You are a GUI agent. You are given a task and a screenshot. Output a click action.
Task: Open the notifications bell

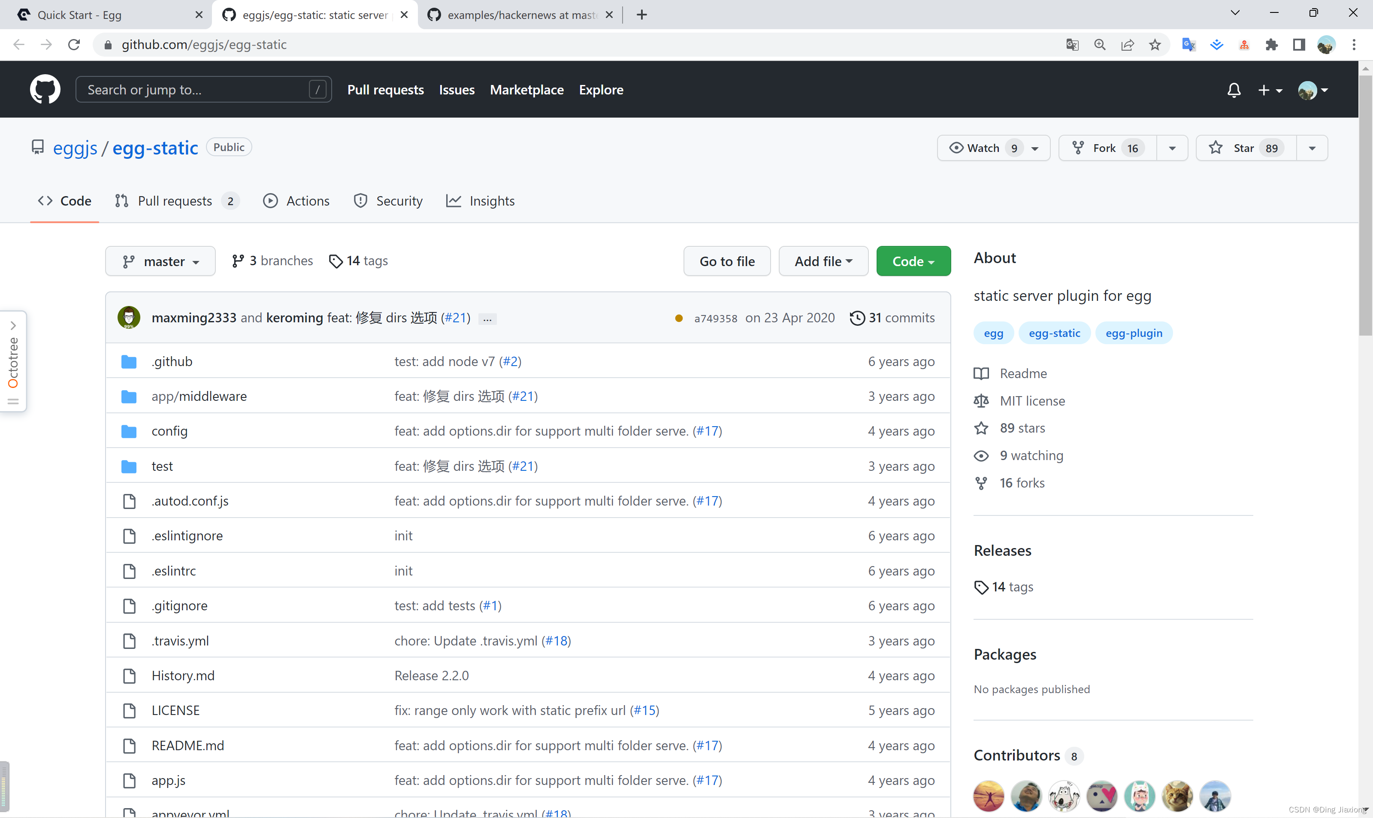1234,90
